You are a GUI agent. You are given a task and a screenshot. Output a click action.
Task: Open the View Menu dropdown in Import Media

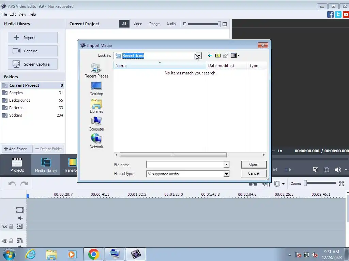[x=235, y=55]
